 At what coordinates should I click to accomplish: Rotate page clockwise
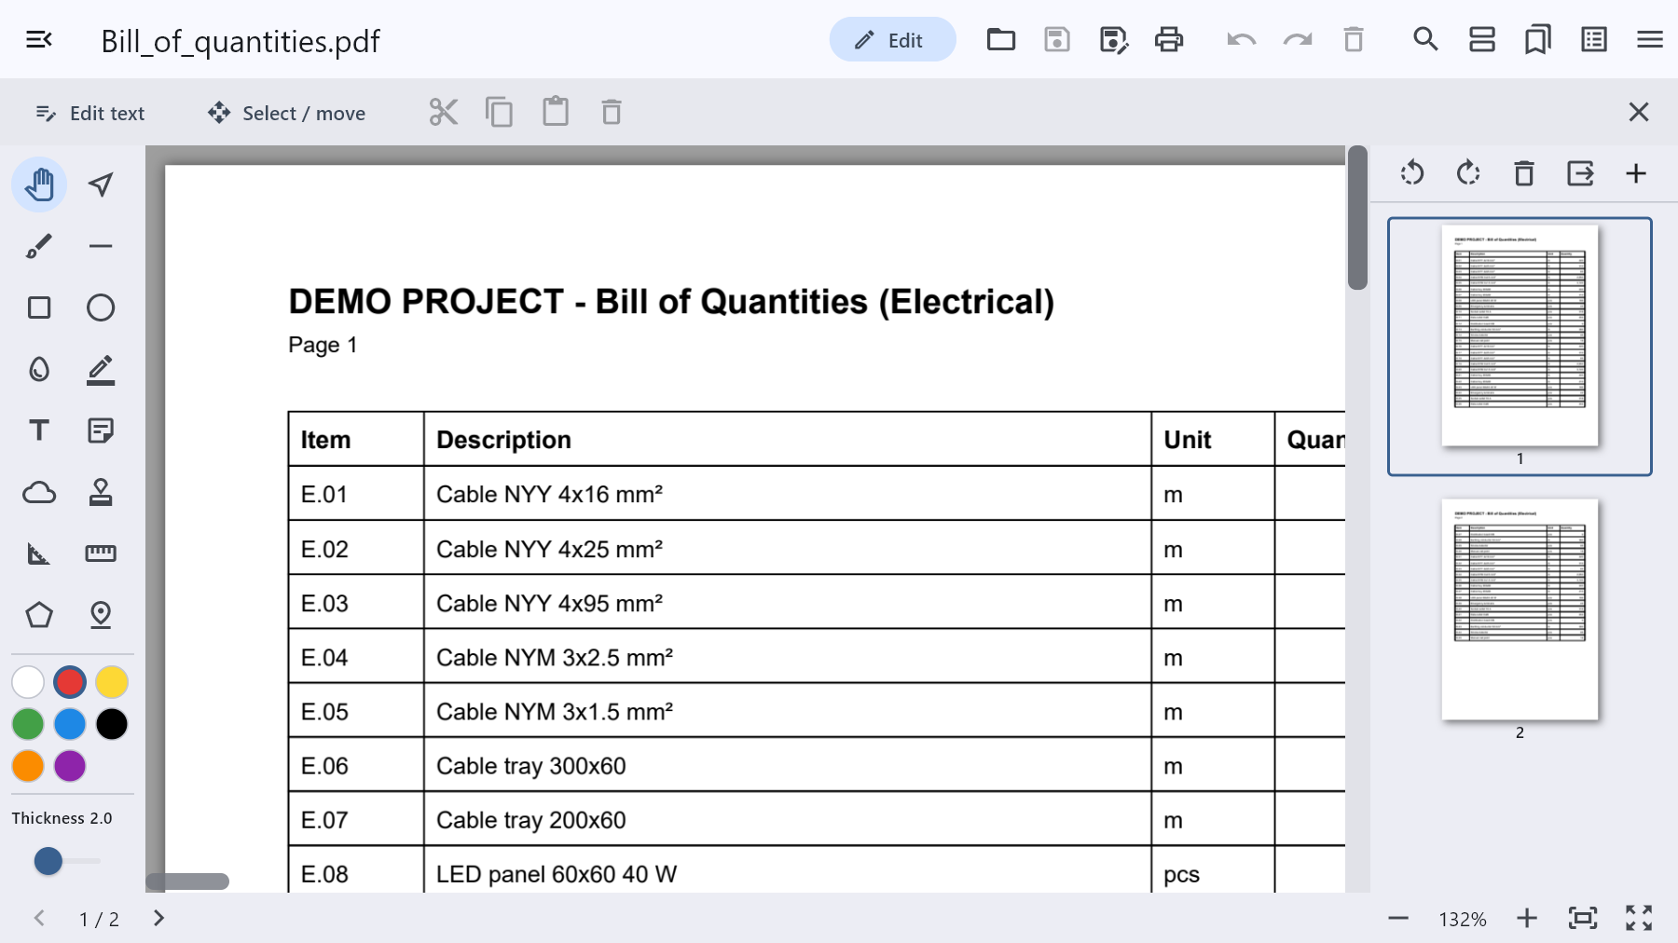1468,173
